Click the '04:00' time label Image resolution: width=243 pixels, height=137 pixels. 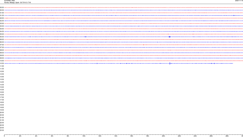pos(2,29)
